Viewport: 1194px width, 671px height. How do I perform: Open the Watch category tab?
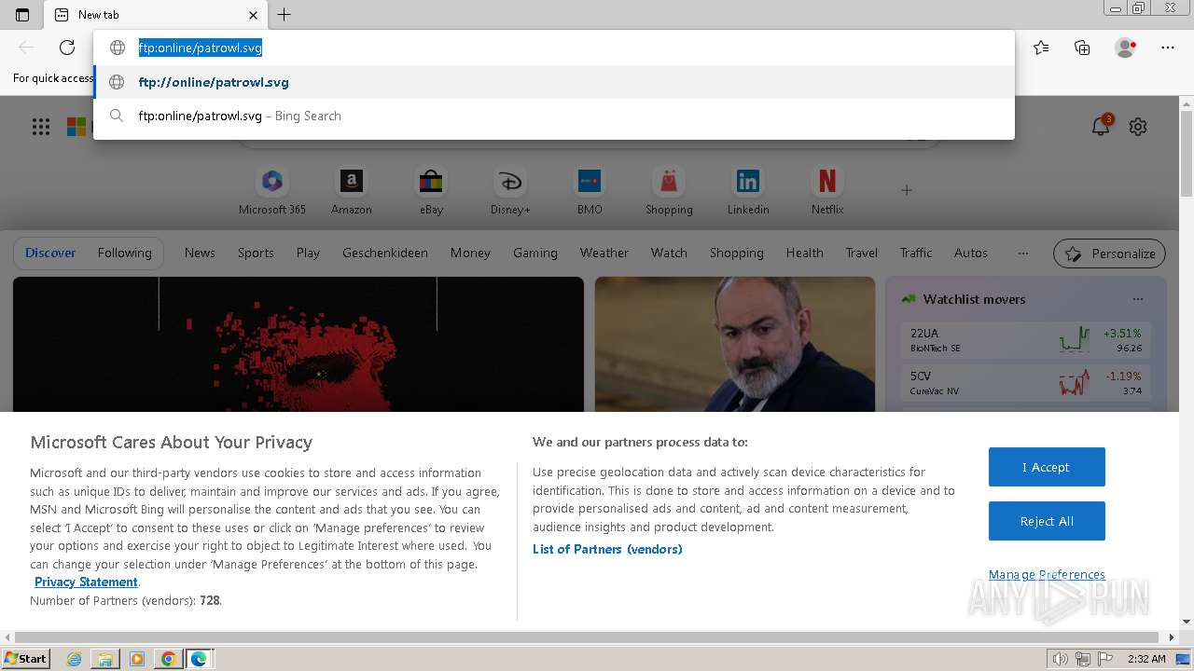(x=669, y=253)
